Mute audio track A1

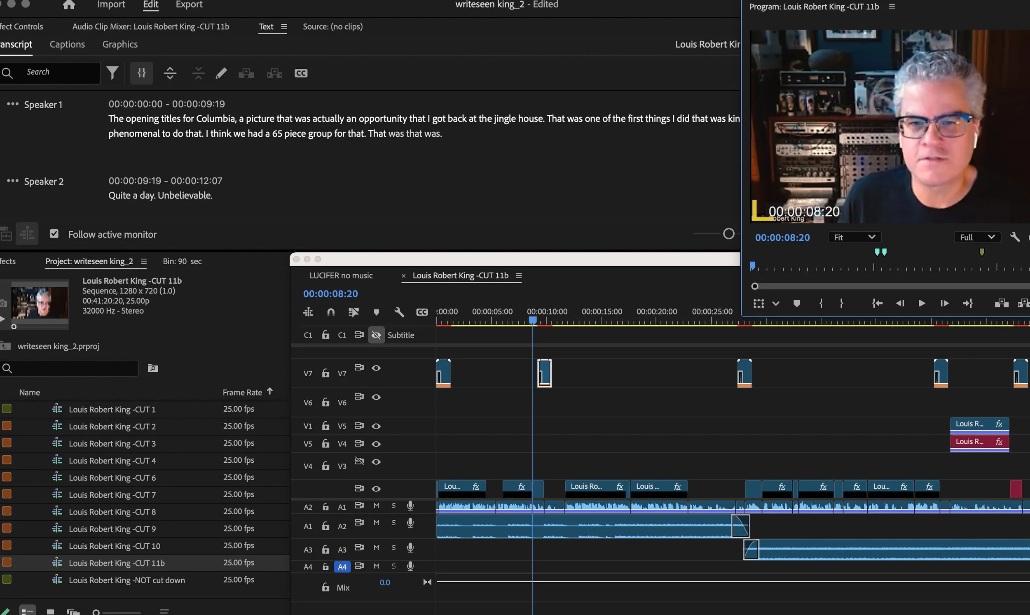(376, 506)
